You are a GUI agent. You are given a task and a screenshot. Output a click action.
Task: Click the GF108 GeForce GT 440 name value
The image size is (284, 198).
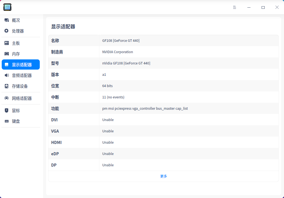point(121,40)
